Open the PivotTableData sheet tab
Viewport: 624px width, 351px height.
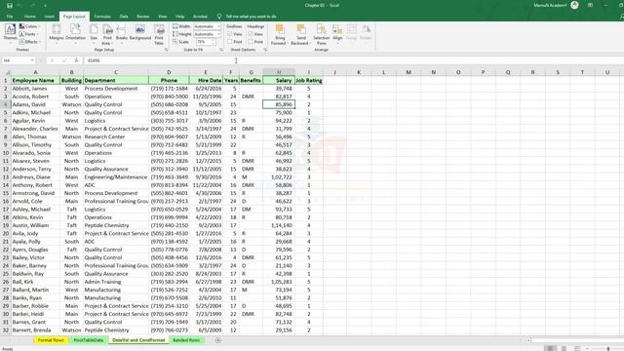pos(89,340)
